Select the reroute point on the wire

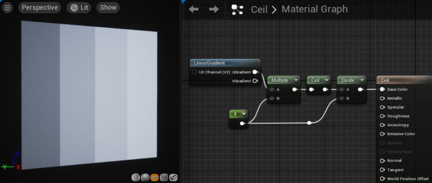309,123
